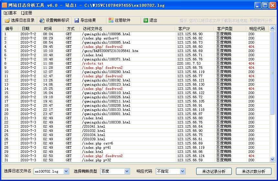Viewport: 278px width, 181px height.
Task: Click the scrollbar up arrow
Action: pyautogui.click(x=272, y=28)
